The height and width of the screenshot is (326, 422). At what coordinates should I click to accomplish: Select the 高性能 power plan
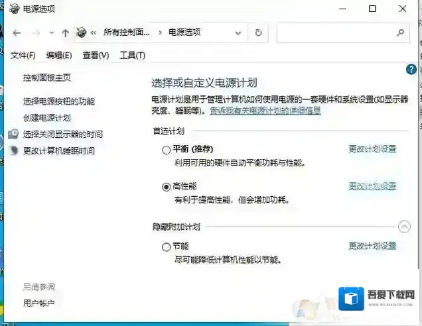click(166, 186)
